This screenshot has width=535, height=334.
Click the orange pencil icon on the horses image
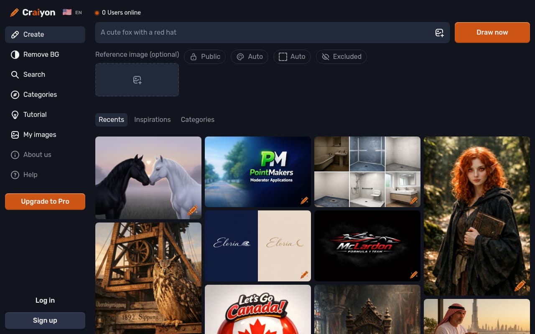coord(193,210)
